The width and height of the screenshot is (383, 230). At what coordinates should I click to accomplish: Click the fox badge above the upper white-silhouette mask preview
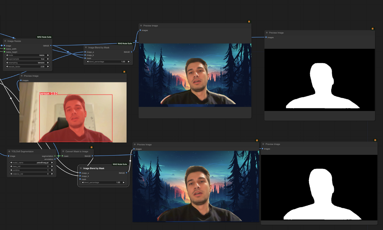(373, 29)
